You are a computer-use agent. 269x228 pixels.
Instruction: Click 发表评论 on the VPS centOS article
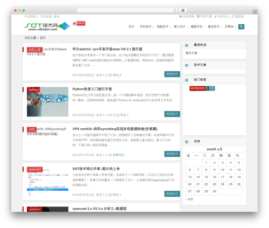(x=117, y=155)
